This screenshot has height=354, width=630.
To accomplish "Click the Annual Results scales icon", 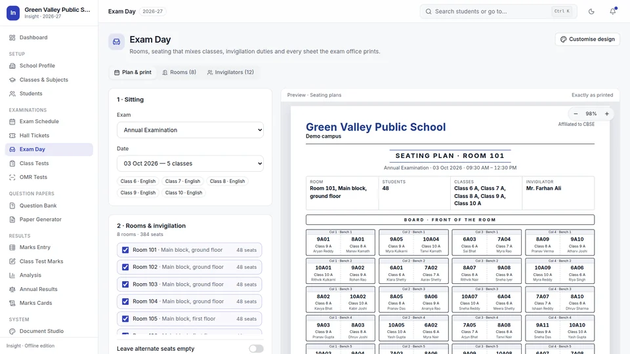I will pos(12,289).
